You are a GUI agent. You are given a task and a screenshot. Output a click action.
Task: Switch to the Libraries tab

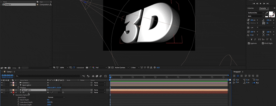point(250,8)
